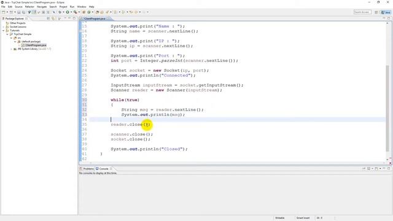Select the JRE System Library item

(x=34, y=49)
